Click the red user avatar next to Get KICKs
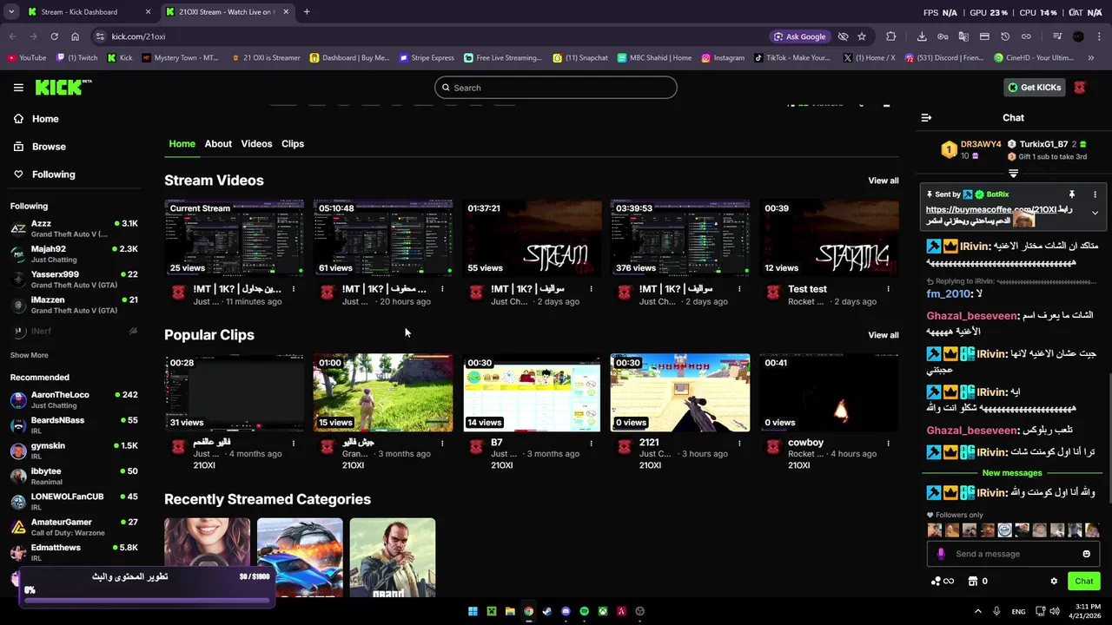The width and height of the screenshot is (1112, 625). pos(1080,88)
